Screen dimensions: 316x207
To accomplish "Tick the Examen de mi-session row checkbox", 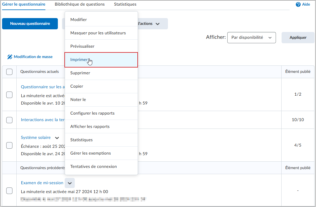I will 9,191.
